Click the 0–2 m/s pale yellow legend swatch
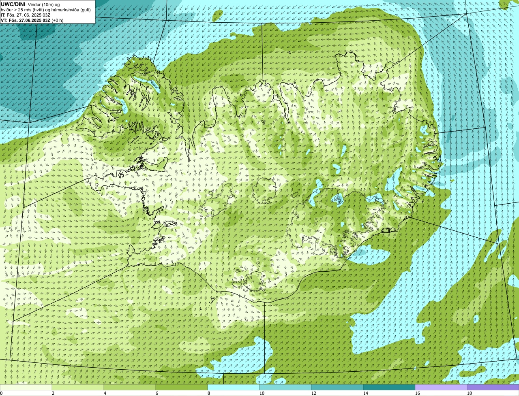 point(26,387)
